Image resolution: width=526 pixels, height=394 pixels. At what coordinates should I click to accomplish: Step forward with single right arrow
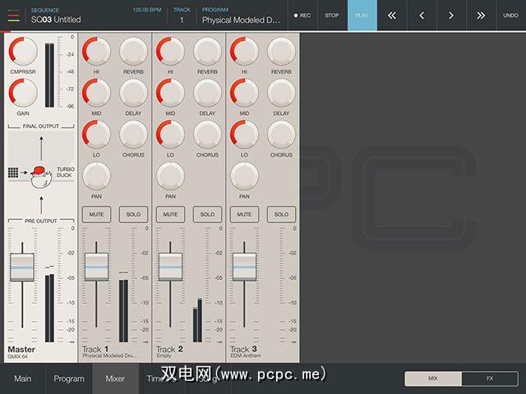click(x=451, y=16)
